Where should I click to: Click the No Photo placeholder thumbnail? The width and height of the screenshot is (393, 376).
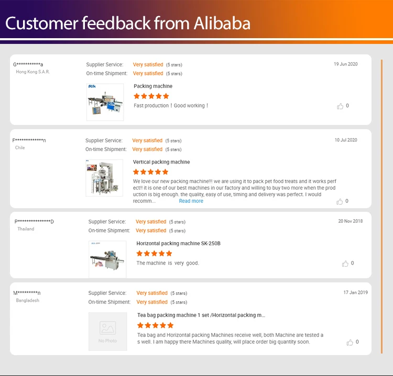tap(107, 332)
